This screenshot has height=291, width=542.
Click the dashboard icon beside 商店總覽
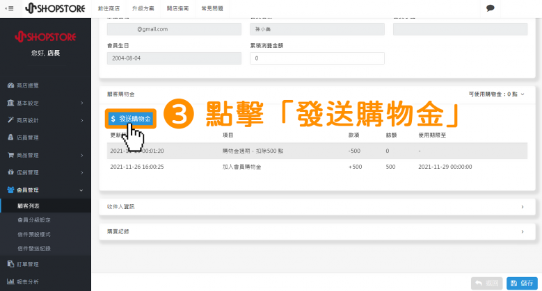click(x=10, y=85)
